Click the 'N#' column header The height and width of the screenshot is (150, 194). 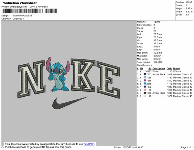click(x=142, y=69)
